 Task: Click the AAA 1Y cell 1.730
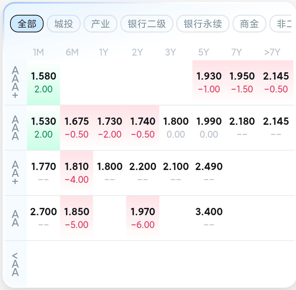click(x=110, y=128)
